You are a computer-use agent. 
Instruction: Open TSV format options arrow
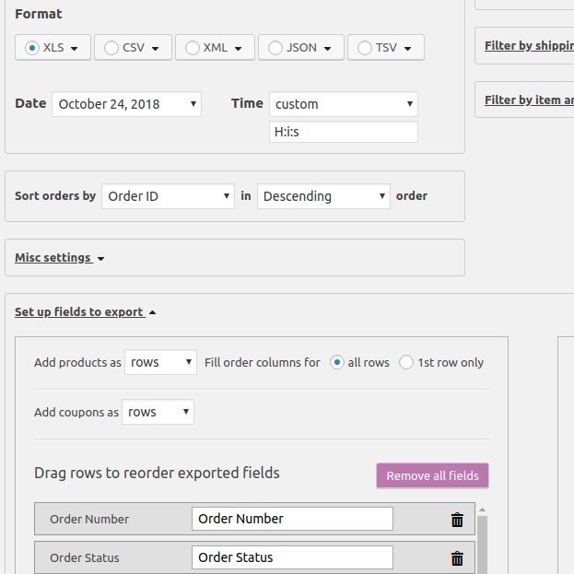pos(407,48)
